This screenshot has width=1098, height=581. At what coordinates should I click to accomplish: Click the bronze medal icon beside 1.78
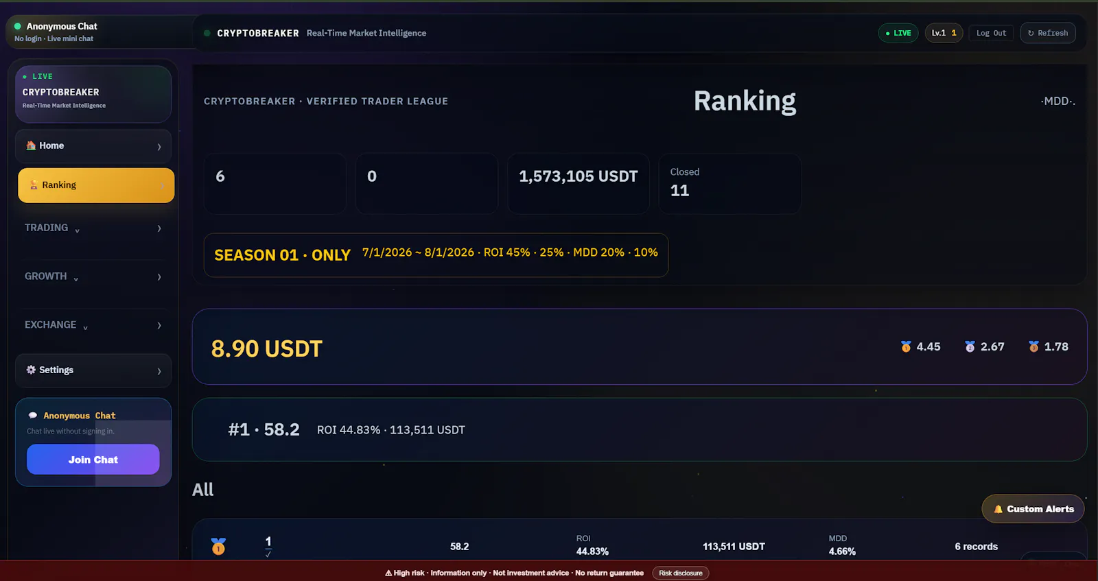[x=1033, y=346]
